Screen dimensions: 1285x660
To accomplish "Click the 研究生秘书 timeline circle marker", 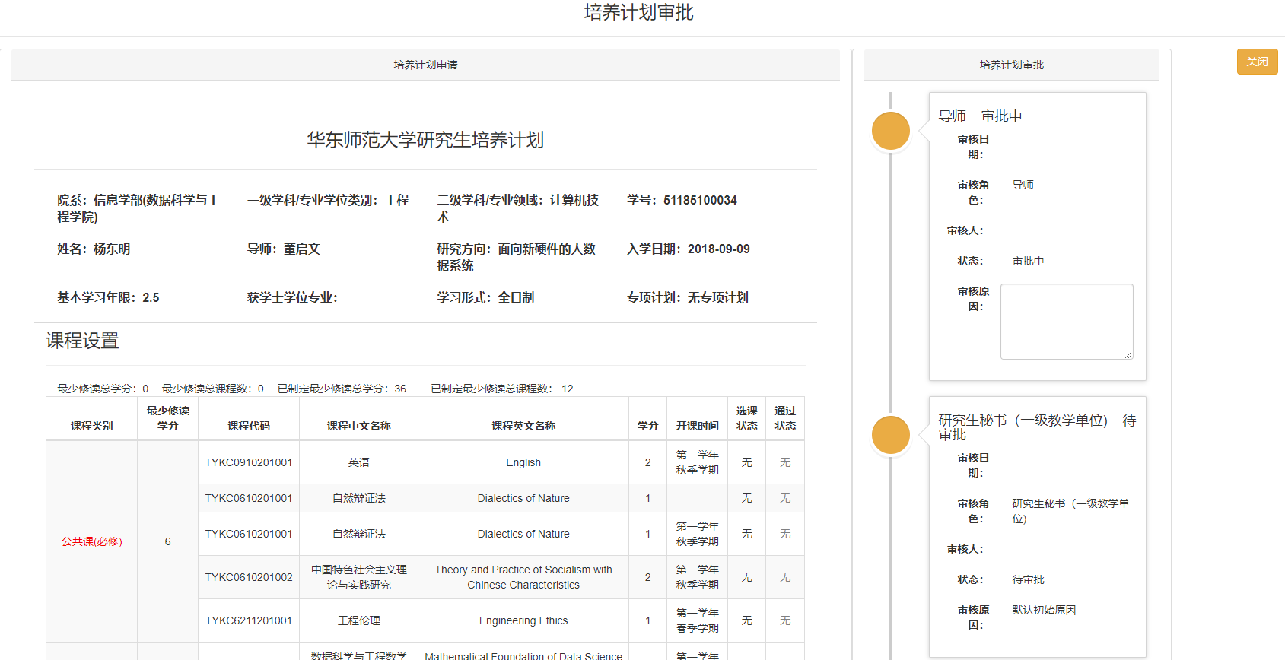I will click(890, 435).
